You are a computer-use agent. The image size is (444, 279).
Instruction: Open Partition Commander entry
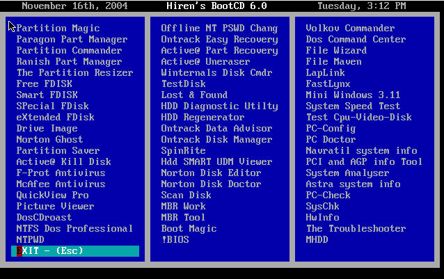(69, 50)
